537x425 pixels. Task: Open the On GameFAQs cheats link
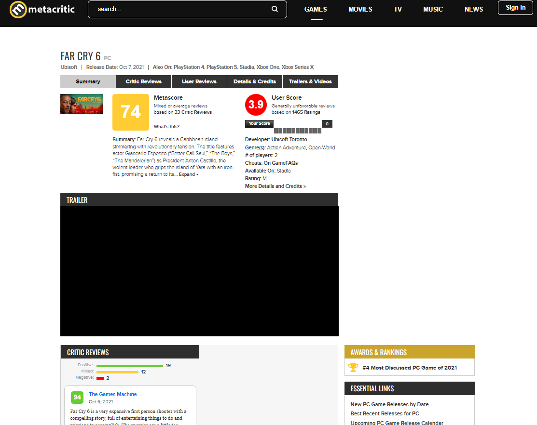281,163
